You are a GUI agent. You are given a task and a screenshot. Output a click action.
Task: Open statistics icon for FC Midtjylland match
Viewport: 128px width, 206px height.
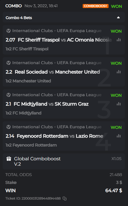119,104
